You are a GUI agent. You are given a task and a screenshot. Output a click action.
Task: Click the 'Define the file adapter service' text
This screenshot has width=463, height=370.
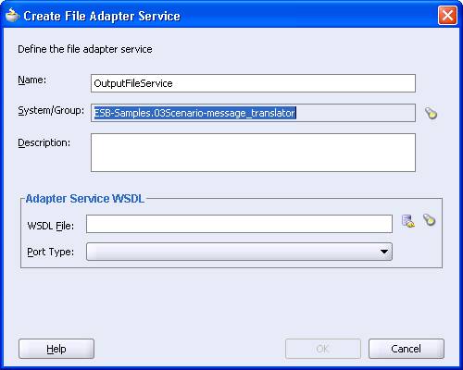(85, 49)
